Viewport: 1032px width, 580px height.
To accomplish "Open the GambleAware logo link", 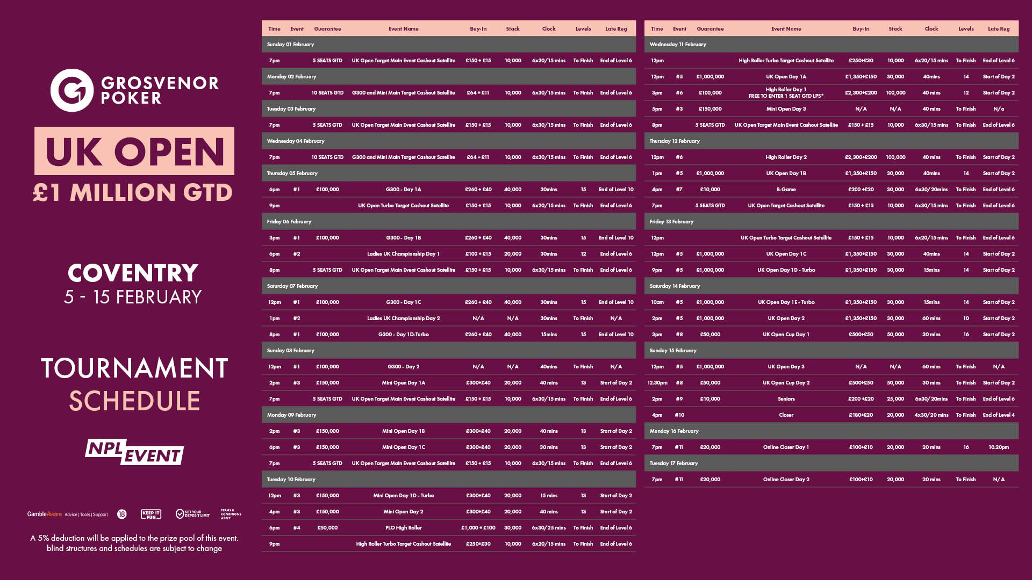I will click(x=45, y=514).
